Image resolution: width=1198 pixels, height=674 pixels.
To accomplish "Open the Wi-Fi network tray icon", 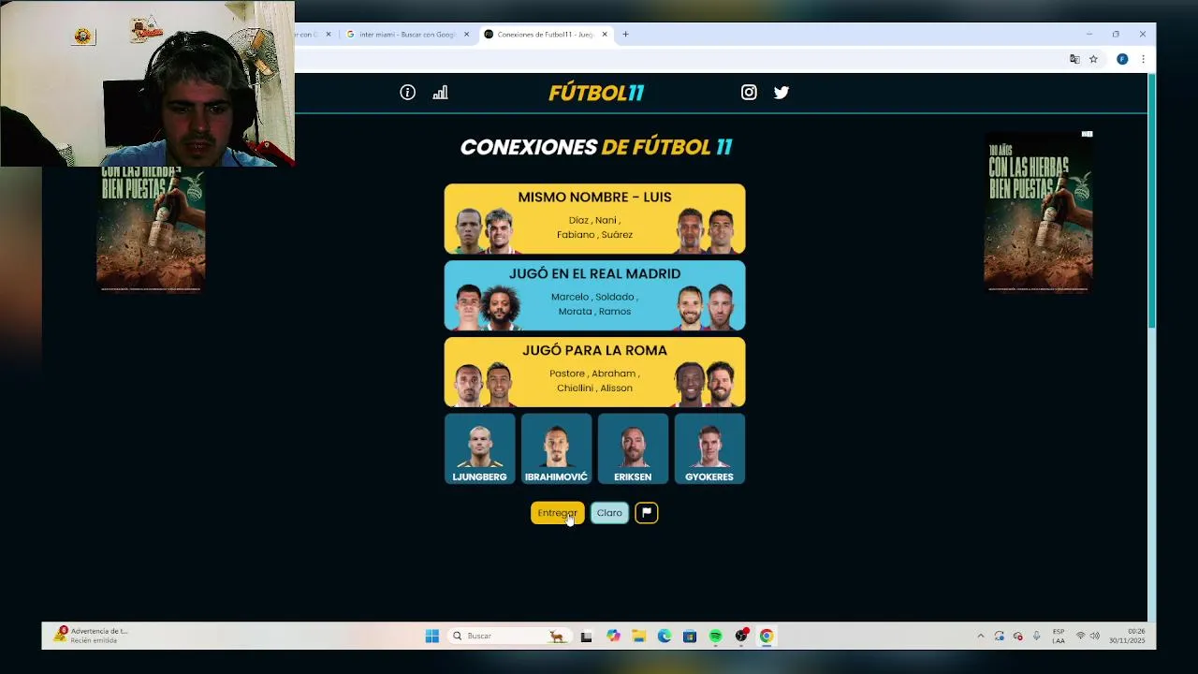I will [x=1080, y=636].
